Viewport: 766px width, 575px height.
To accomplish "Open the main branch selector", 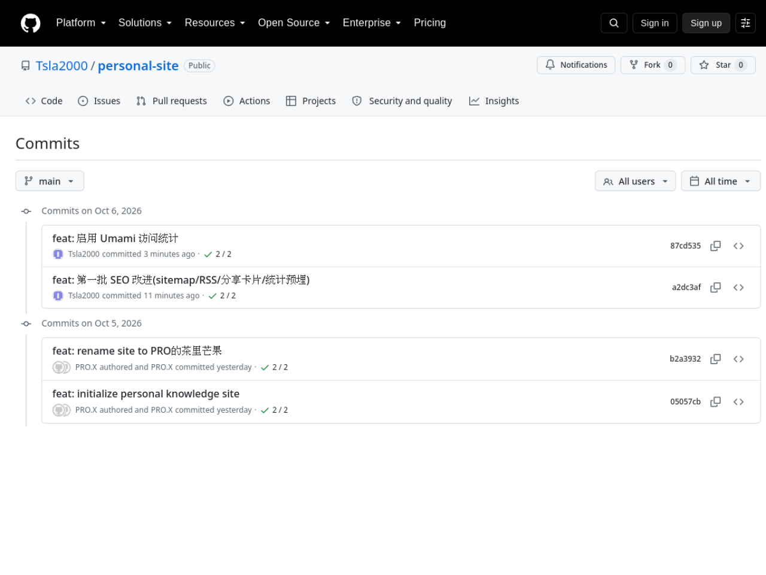I will (x=50, y=181).
